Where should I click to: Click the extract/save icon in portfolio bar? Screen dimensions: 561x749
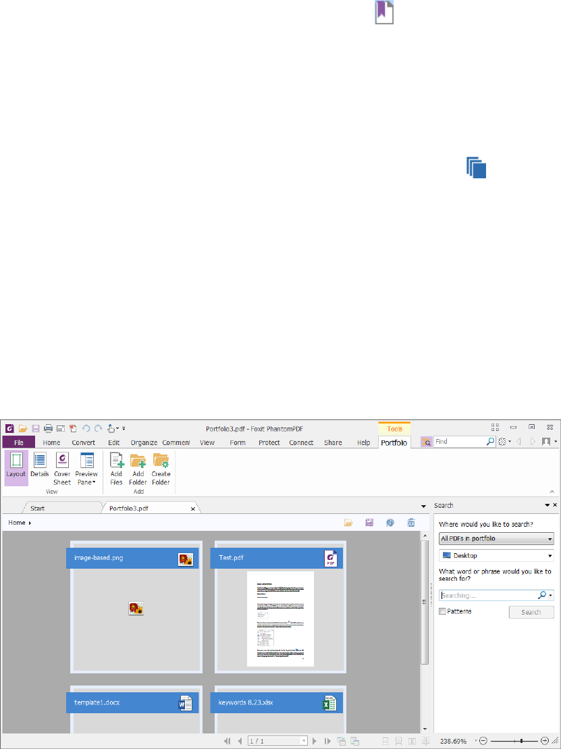point(369,523)
